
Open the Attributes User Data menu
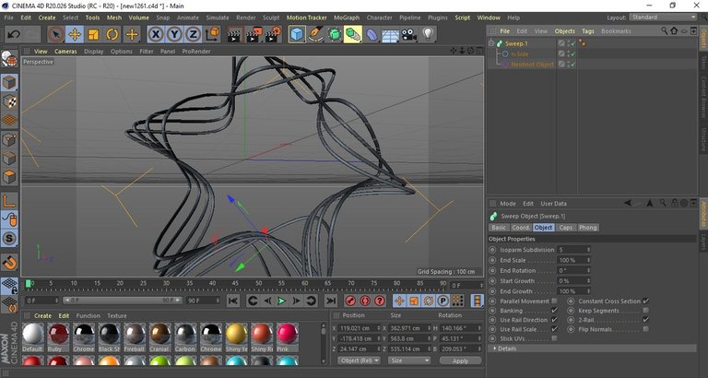click(x=553, y=204)
